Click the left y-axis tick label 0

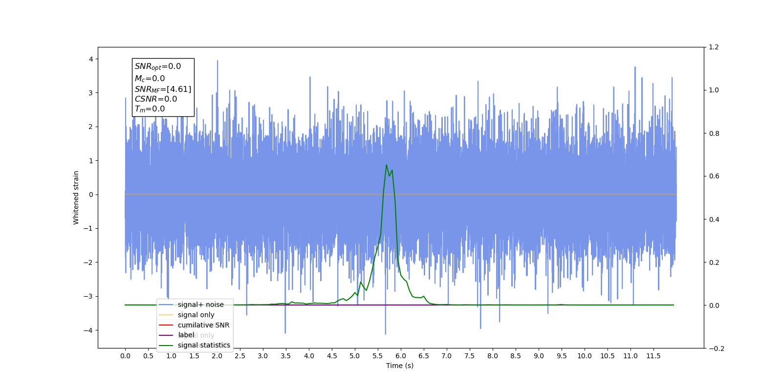pos(91,195)
